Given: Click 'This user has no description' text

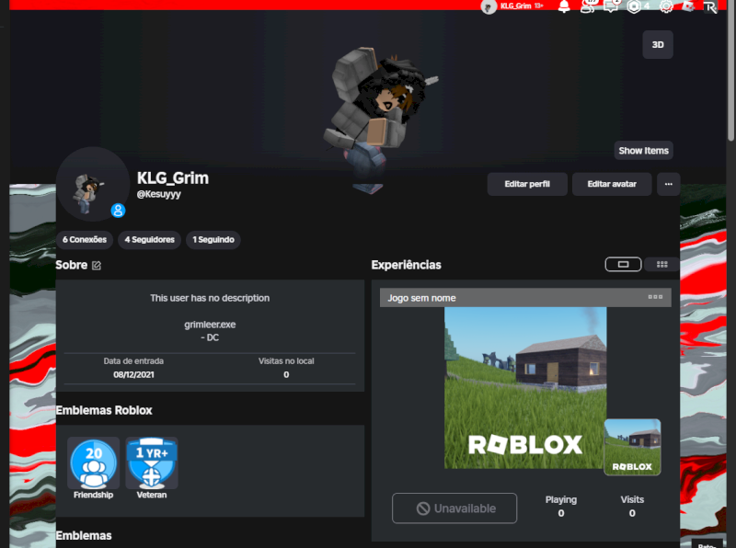Looking at the screenshot, I should (210, 299).
